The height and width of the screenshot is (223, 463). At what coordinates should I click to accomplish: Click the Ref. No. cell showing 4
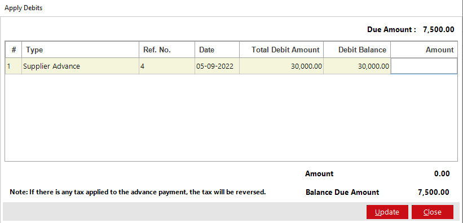click(167, 66)
